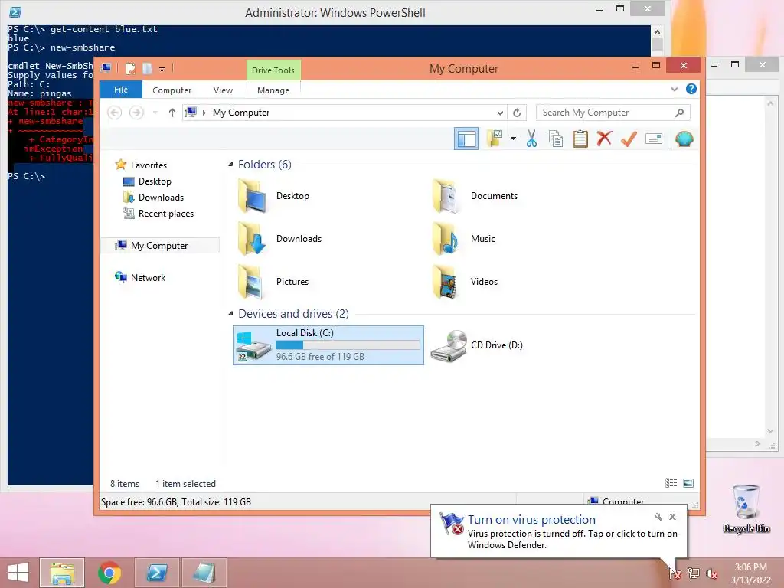Launch Google Chrome from the taskbar
Image resolution: width=784 pixels, height=588 pixels.
tap(109, 573)
